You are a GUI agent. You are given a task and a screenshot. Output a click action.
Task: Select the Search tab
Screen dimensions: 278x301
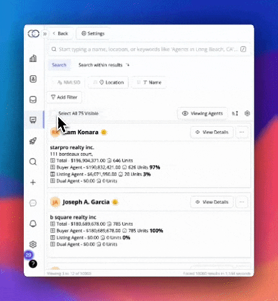point(59,65)
